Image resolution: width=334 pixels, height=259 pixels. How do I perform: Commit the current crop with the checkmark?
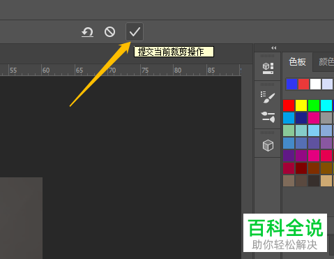point(135,32)
